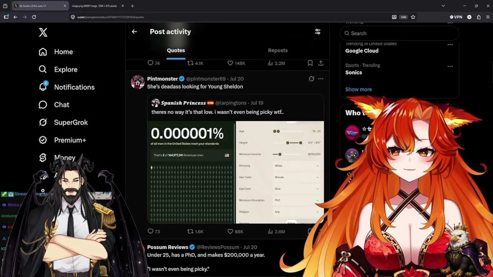Click the tracking protection shield icon
The width and height of the screenshot is (493, 277).
tap(73, 17)
